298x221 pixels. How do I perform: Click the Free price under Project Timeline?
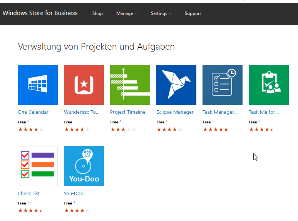point(114,122)
